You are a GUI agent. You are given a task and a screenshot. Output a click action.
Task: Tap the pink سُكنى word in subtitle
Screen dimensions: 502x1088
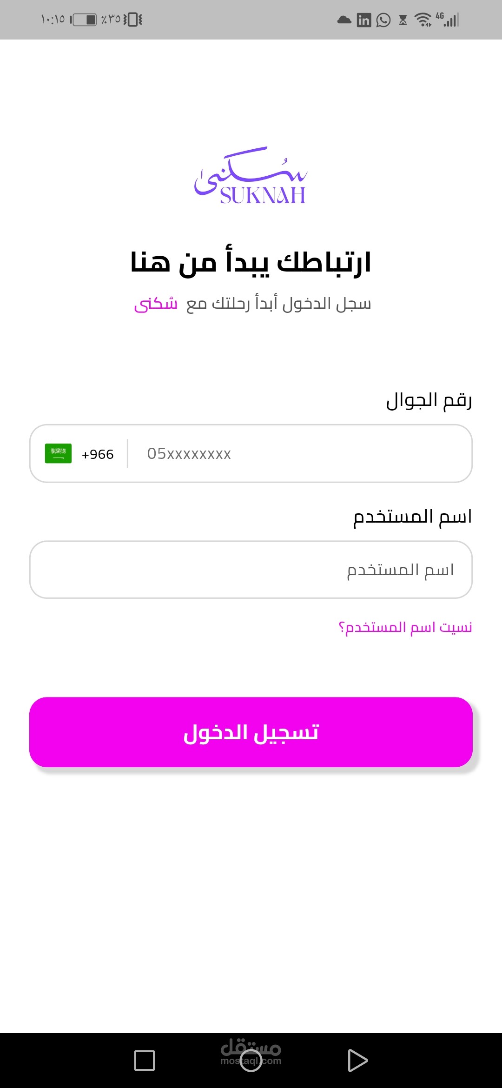tap(156, 304)
